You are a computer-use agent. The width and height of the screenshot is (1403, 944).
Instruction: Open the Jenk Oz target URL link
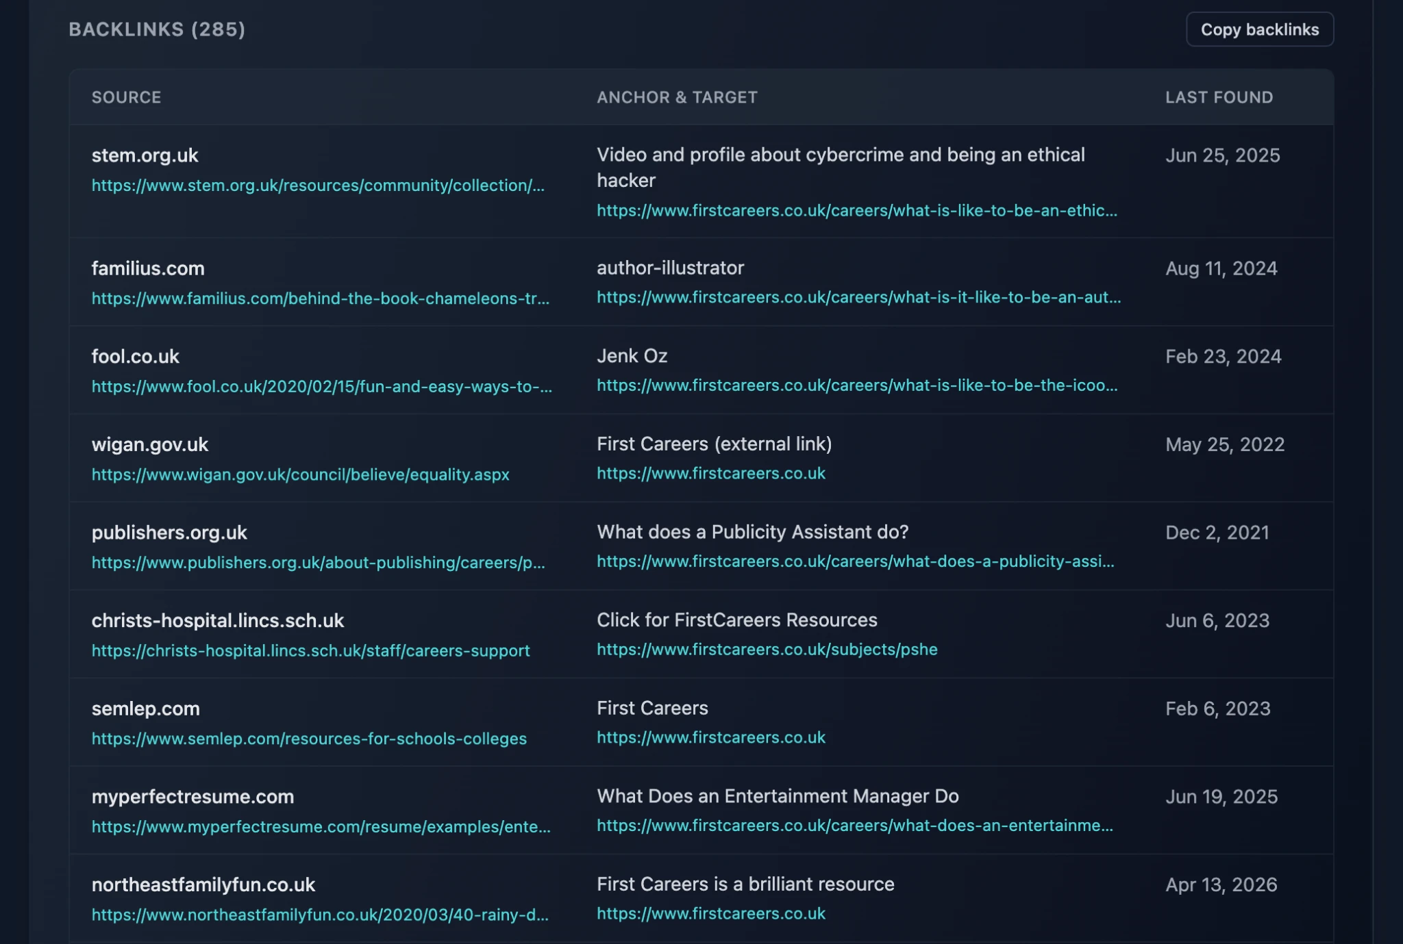coord(856,385)
